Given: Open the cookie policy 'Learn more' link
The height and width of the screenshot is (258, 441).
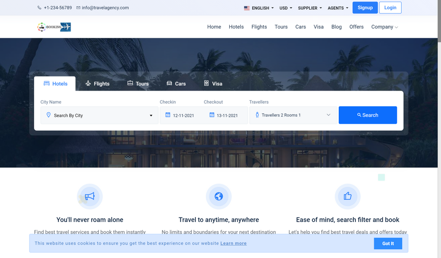Looking at the screenshot, I should point(233,243).
